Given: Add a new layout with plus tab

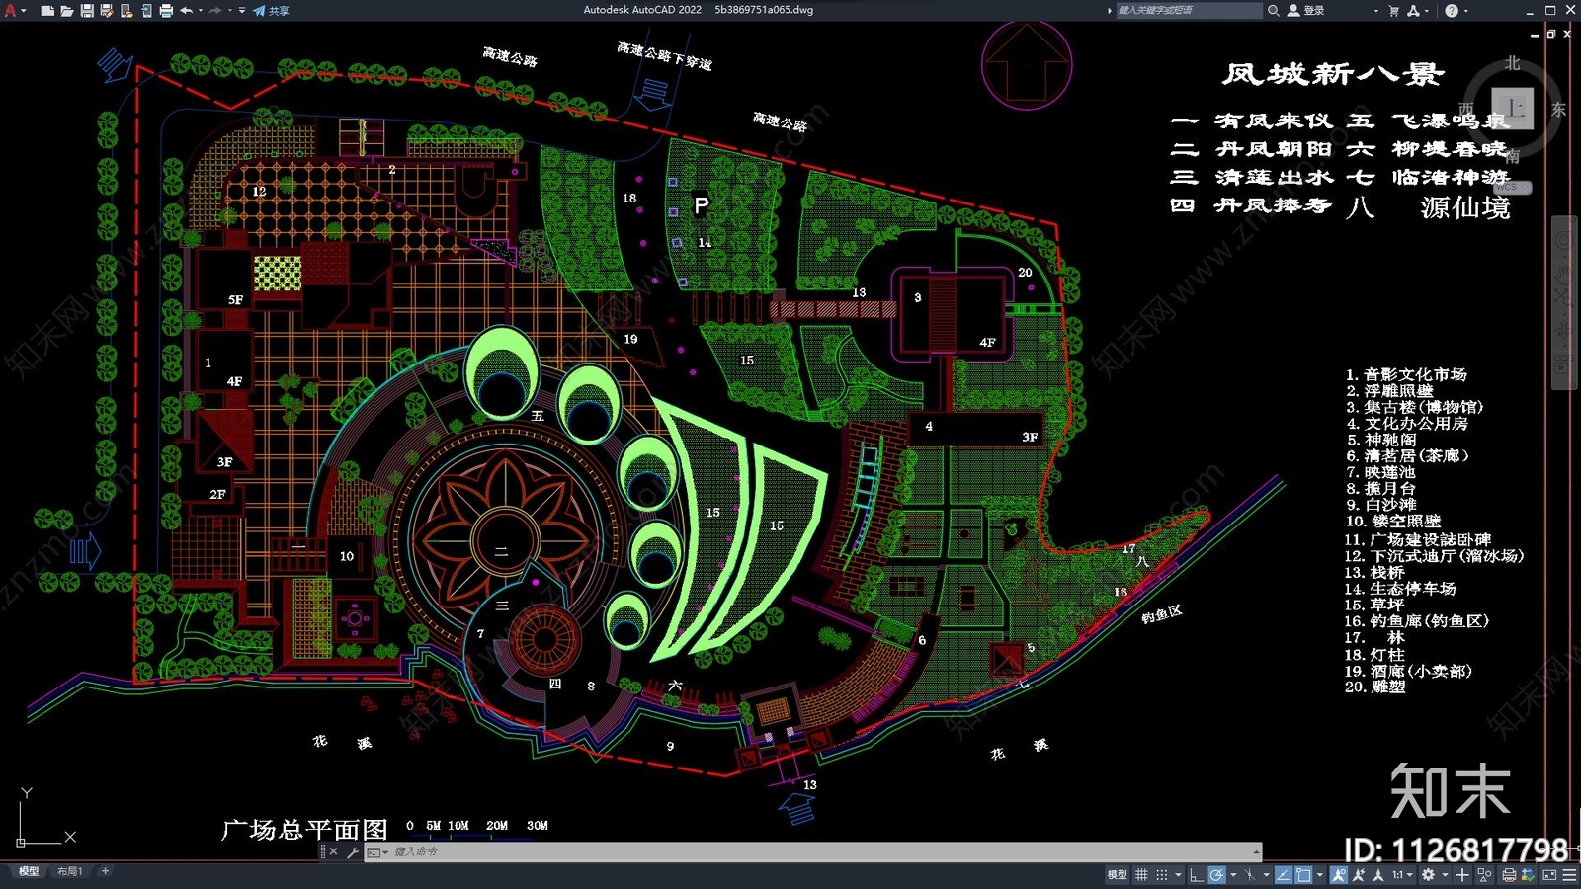Looking at the screenshot, I should coord(105,871).
